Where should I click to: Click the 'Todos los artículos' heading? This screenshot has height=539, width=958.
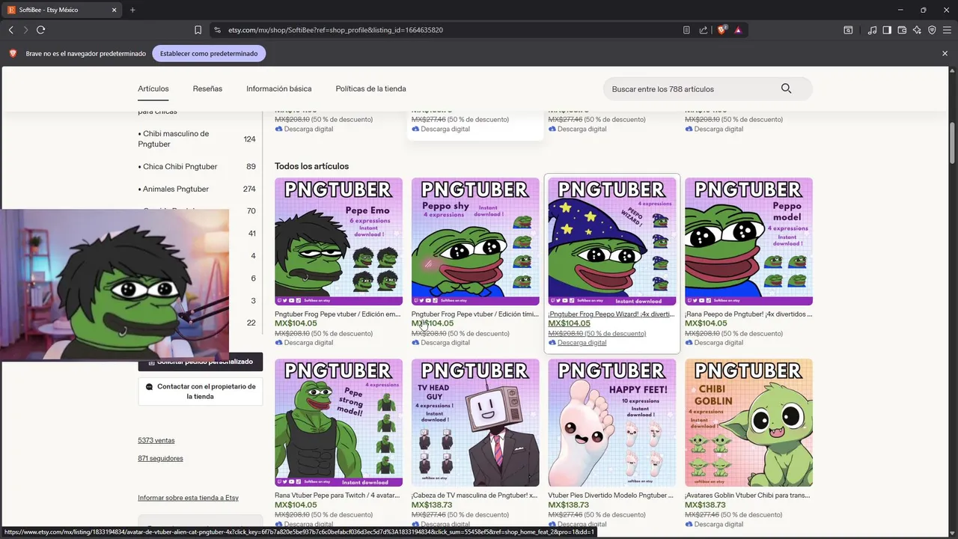click(311, 166)
